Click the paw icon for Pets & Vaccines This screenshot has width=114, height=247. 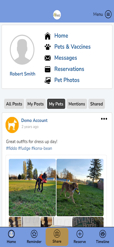tap(48, 47)
